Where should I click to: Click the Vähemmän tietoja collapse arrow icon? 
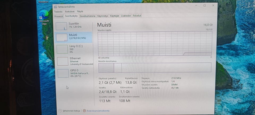[60, 110]
